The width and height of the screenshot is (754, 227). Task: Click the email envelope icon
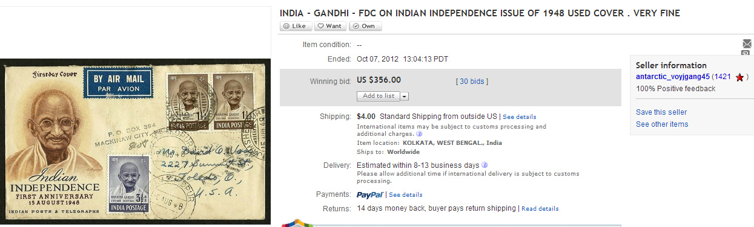coord(746,43)
